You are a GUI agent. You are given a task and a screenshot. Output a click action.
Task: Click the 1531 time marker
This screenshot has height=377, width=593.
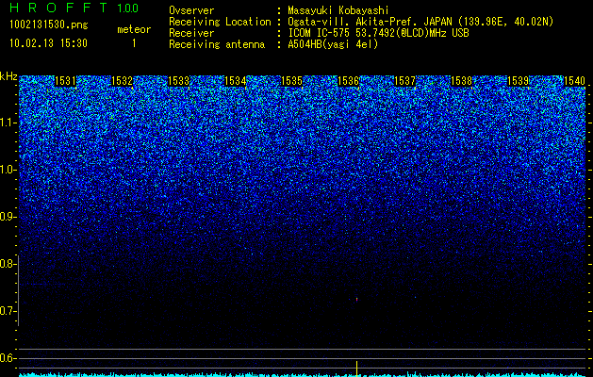[x=65, y=81]
